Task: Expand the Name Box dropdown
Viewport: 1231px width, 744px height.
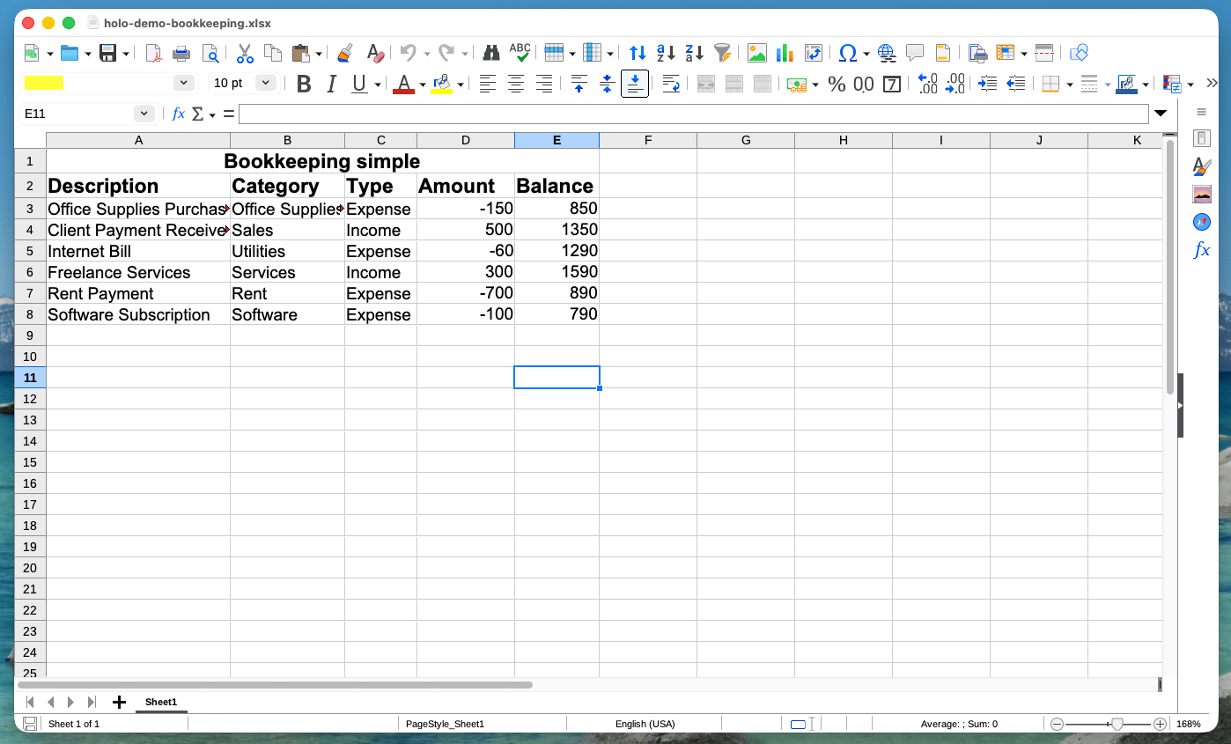Action: (x=144, y=114)
